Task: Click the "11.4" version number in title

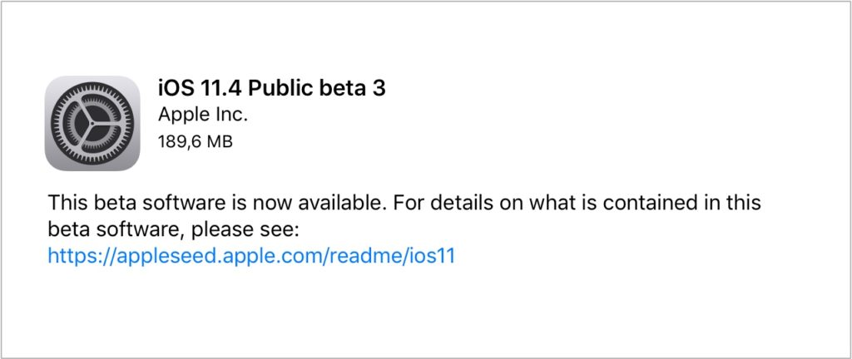Action: click(x=214, y=86)
